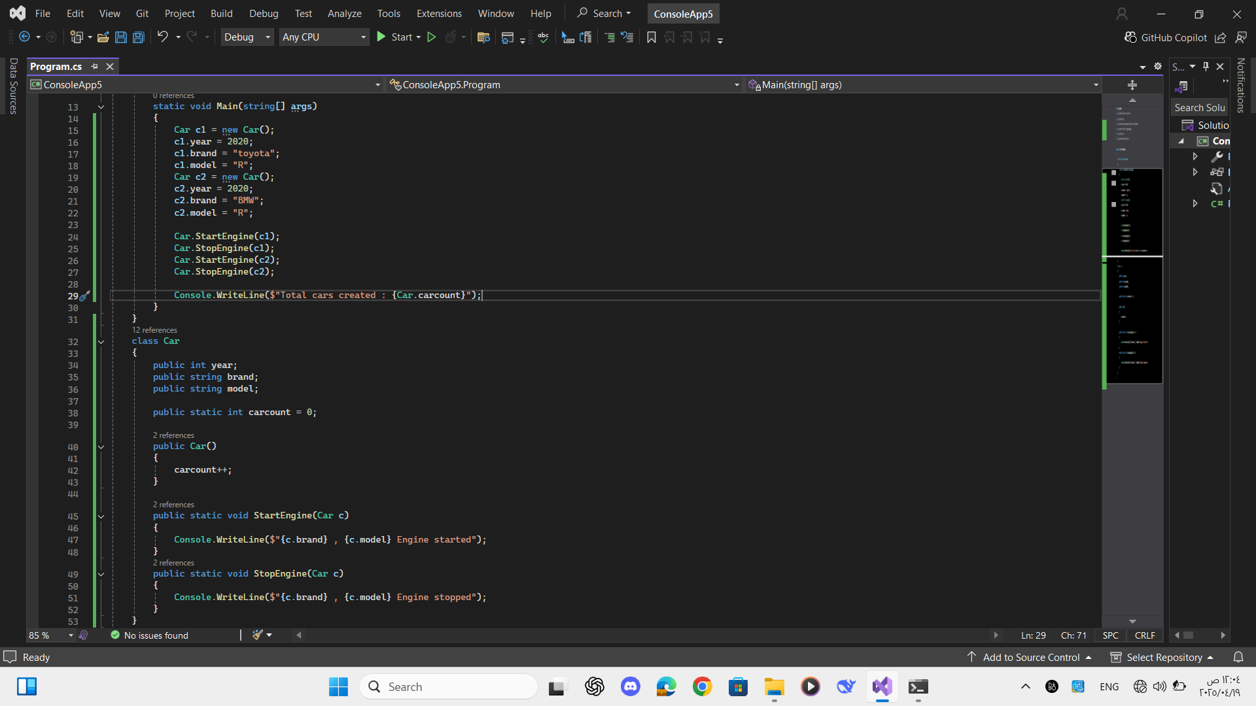The width and height of the screenshot is (1256, 706).
Task: Click the Find in Files folder-search icon
Action: pos(483,37)
